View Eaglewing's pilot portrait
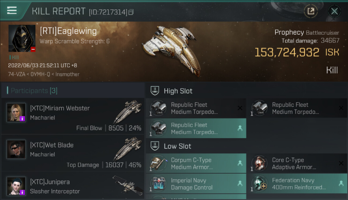348x200 pixels. [x=22, y=38]
